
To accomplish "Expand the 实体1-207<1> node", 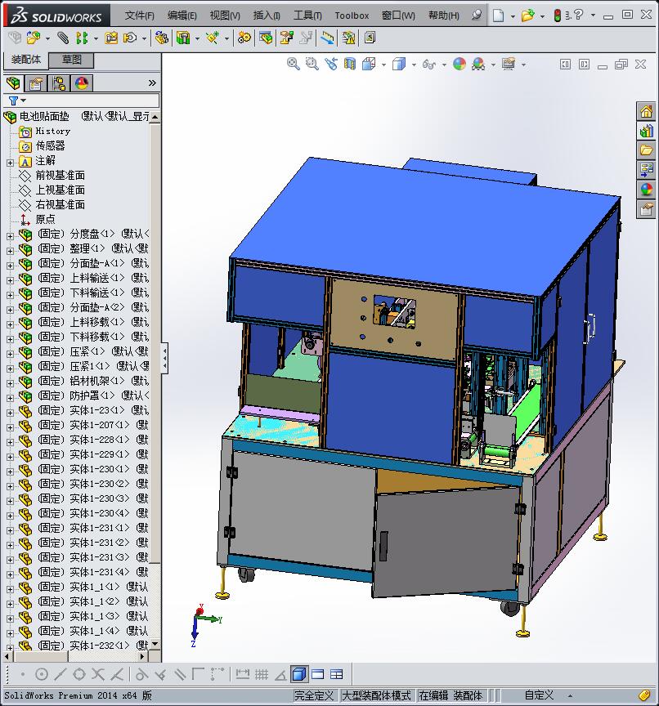I will tap(10, 427).
